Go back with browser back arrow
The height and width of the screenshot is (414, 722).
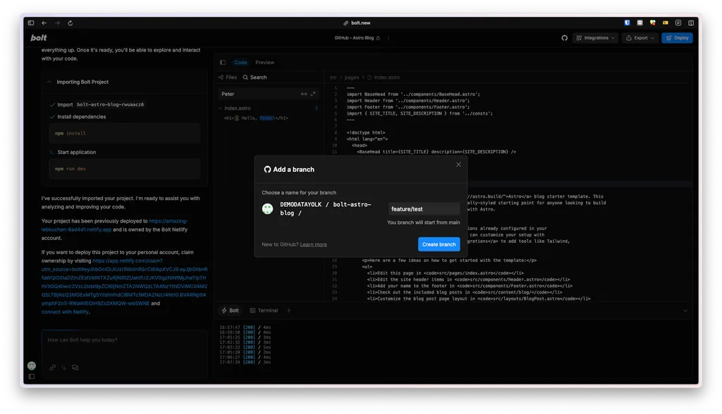pos(44,23)
